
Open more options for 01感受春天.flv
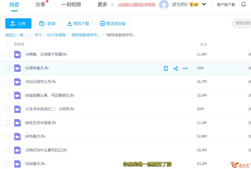[x=185, y=68]
